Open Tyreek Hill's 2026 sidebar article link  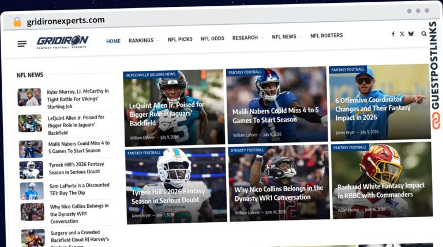click(77, 168)
